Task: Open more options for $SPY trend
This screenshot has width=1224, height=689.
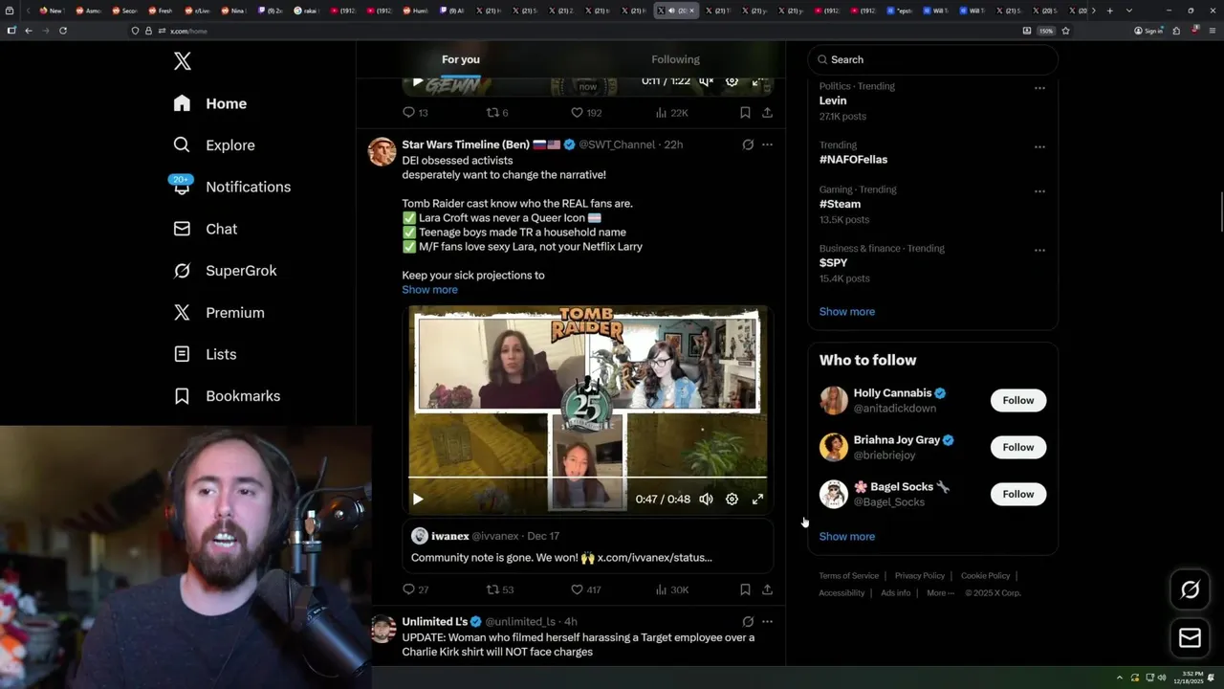Action: tap(1039, 250)
